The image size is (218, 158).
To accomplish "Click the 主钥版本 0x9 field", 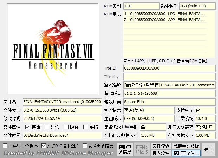I will (149, 118).
